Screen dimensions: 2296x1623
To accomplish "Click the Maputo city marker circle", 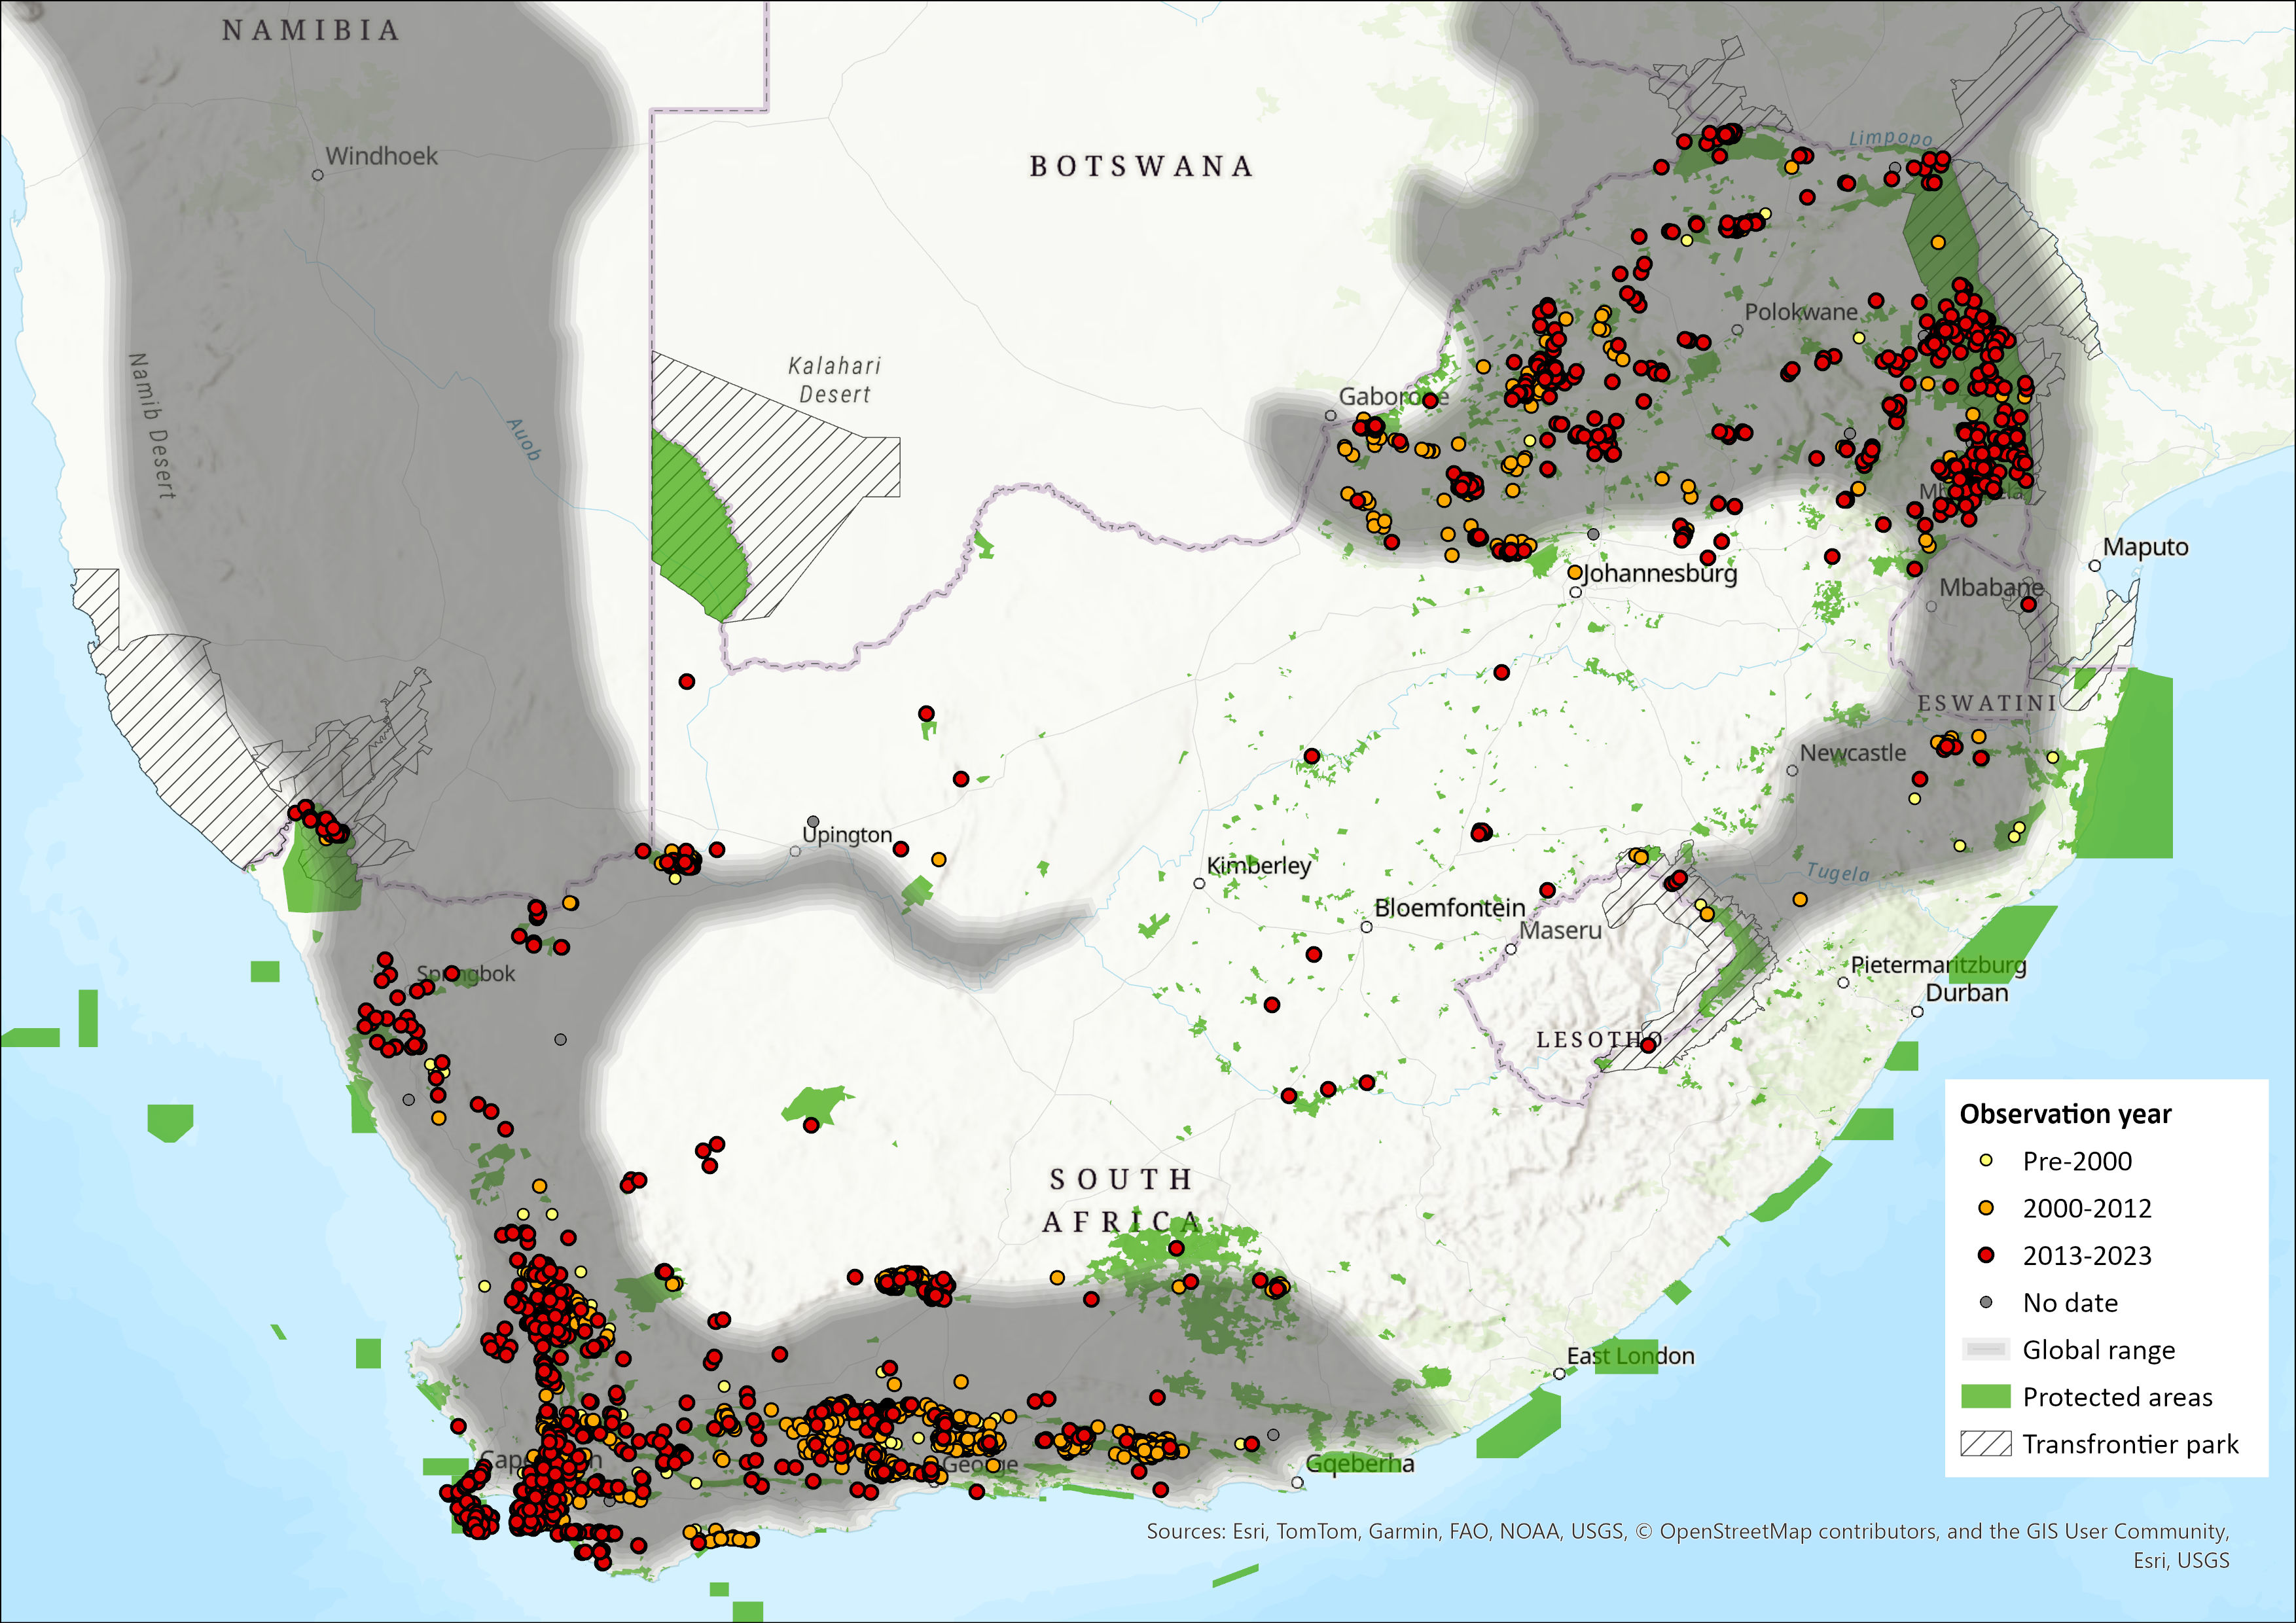I will tap(2095, 566).
